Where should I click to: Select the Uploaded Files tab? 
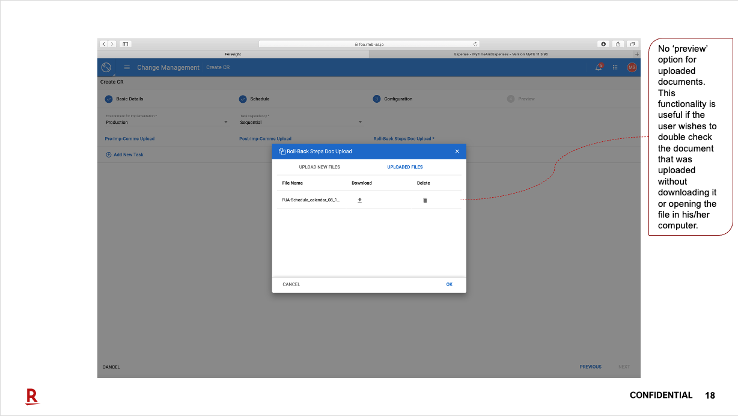click(404, 167)
